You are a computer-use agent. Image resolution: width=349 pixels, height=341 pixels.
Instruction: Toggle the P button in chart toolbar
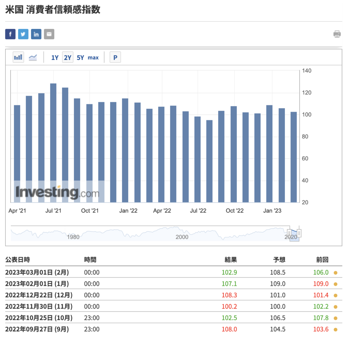coord(115,57)
